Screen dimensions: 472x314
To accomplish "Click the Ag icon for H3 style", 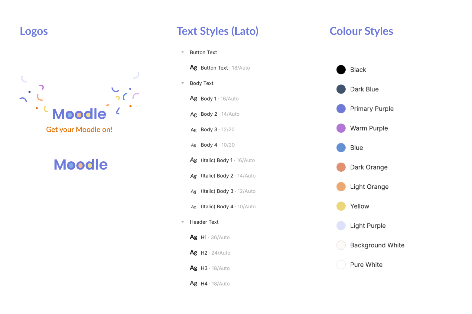I will [194, 268].
